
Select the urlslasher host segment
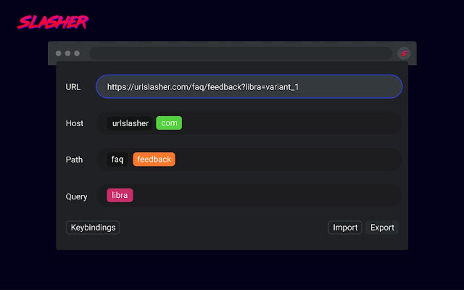[x=130, y=123]
